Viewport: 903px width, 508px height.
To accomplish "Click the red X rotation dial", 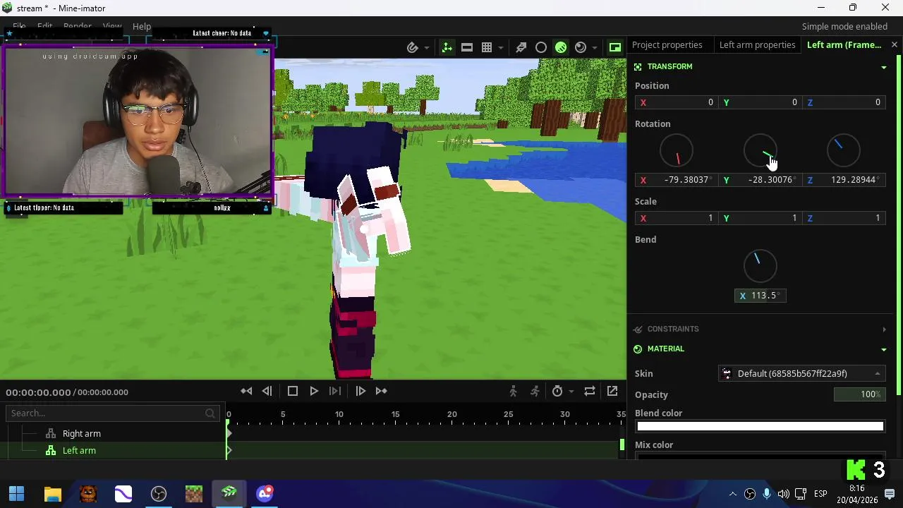I will tap(677, 150).
